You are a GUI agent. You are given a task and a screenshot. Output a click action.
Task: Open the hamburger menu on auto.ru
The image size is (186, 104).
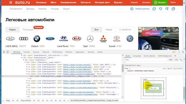point(11,3)
